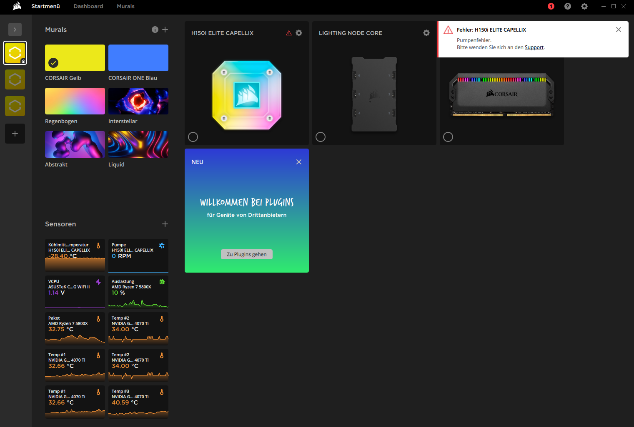Select the active yellow profile icon

(15, 53)
